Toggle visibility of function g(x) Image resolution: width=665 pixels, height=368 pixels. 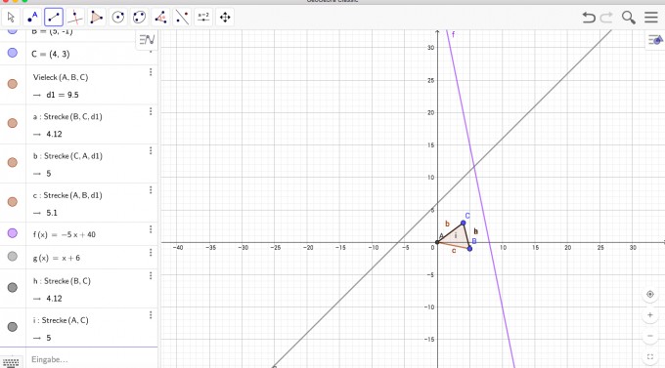[13, 256]
